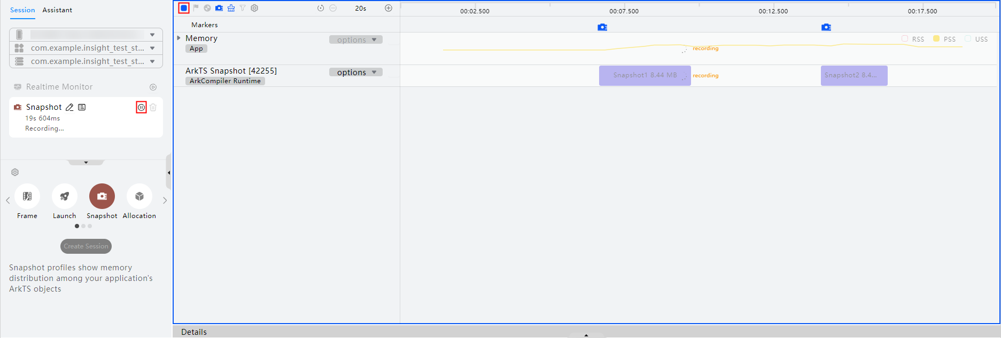Zoom in timeline with plus icon
Image resolution: width=1001 pixels, height=338 pixels.
coord(389,8)
